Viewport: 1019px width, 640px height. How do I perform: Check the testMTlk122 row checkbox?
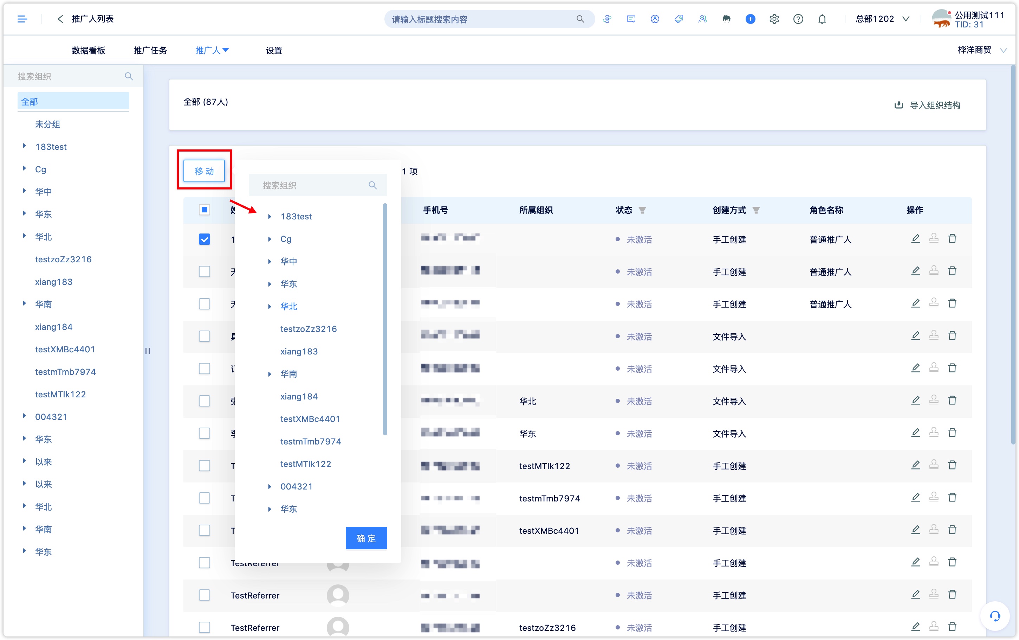[204, 466]
